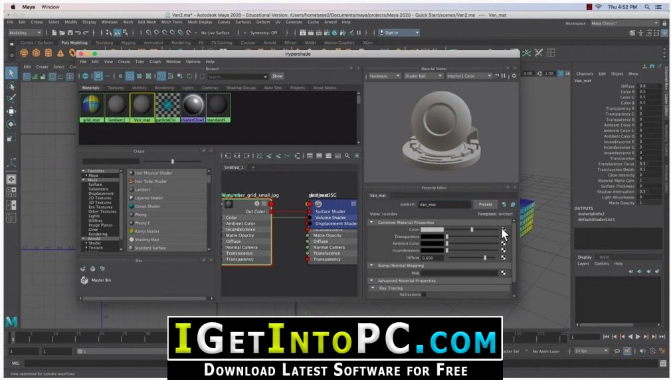Click the Refractions checkbox under Ray Tracing
This screenshot has height=380, width=671.
[424, 294]
